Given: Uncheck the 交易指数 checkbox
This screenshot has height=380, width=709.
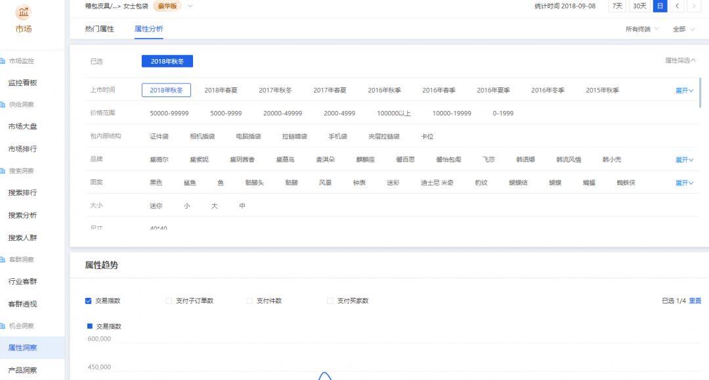Looking at the screenshot, I should point(88,301).
